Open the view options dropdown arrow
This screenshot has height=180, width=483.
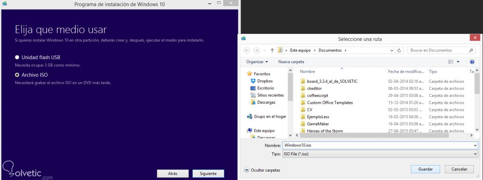click(x=458, y=62)
